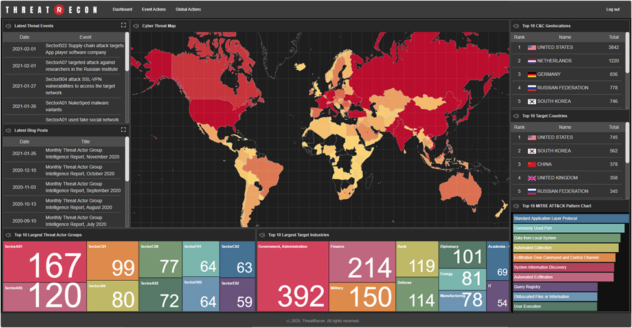Click South Korea flag in Target Countries
This screenshot has height=328, width=632.
coord(532,151)
